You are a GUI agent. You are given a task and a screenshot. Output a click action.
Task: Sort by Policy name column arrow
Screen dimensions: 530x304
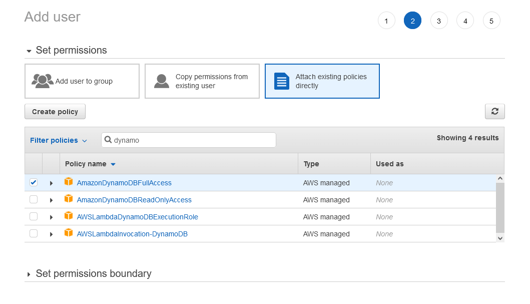tap(113, 164)
